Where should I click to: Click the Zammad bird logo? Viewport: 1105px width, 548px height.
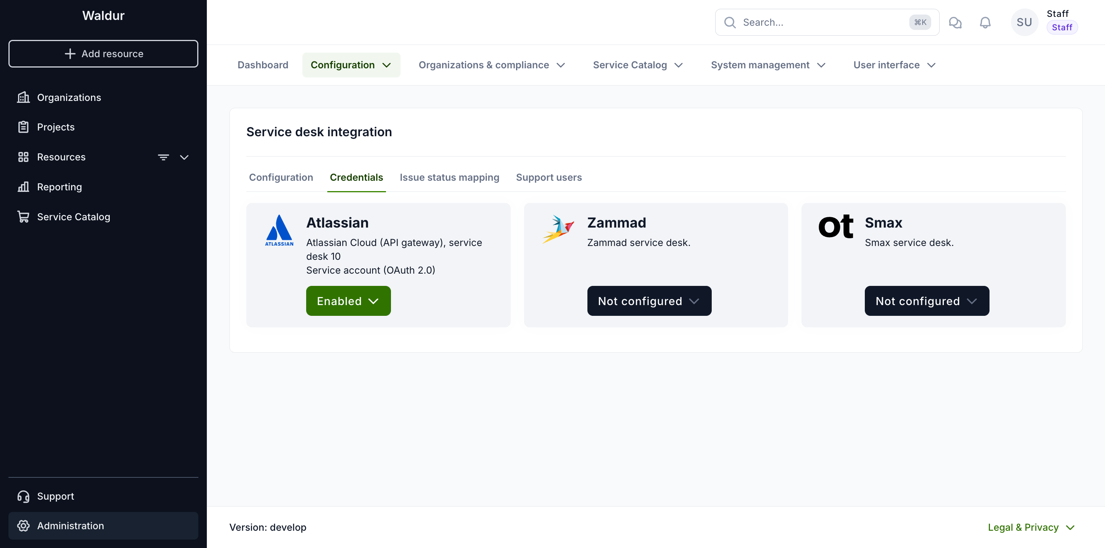pyautogui.click(x=557, y=229)
